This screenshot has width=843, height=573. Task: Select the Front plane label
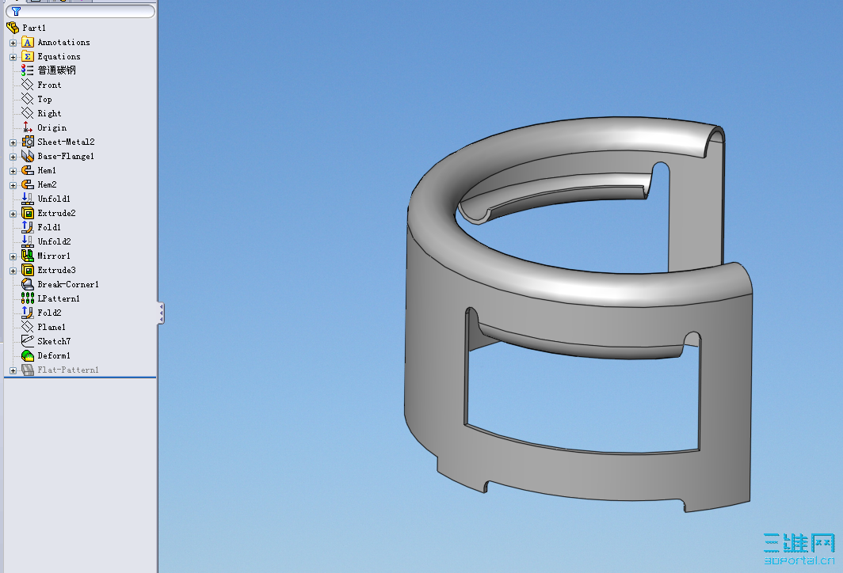(49, 85)
